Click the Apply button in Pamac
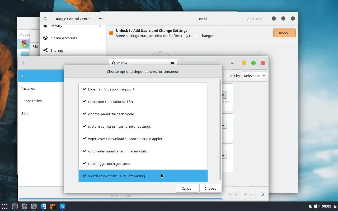 (248, 194)
